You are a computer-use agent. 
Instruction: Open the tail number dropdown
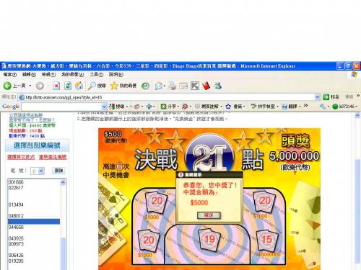(x=41, y=171)
